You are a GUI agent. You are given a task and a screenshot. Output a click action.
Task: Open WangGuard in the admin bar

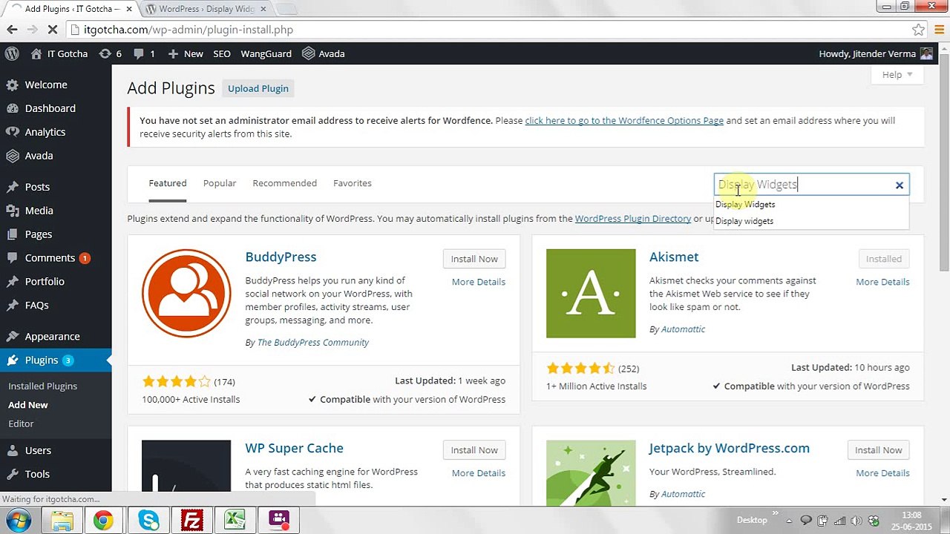(266, 53)
